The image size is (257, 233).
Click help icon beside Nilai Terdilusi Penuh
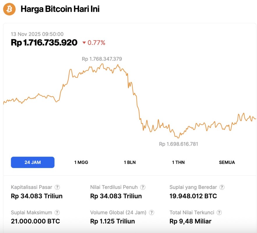coord(143,187)
